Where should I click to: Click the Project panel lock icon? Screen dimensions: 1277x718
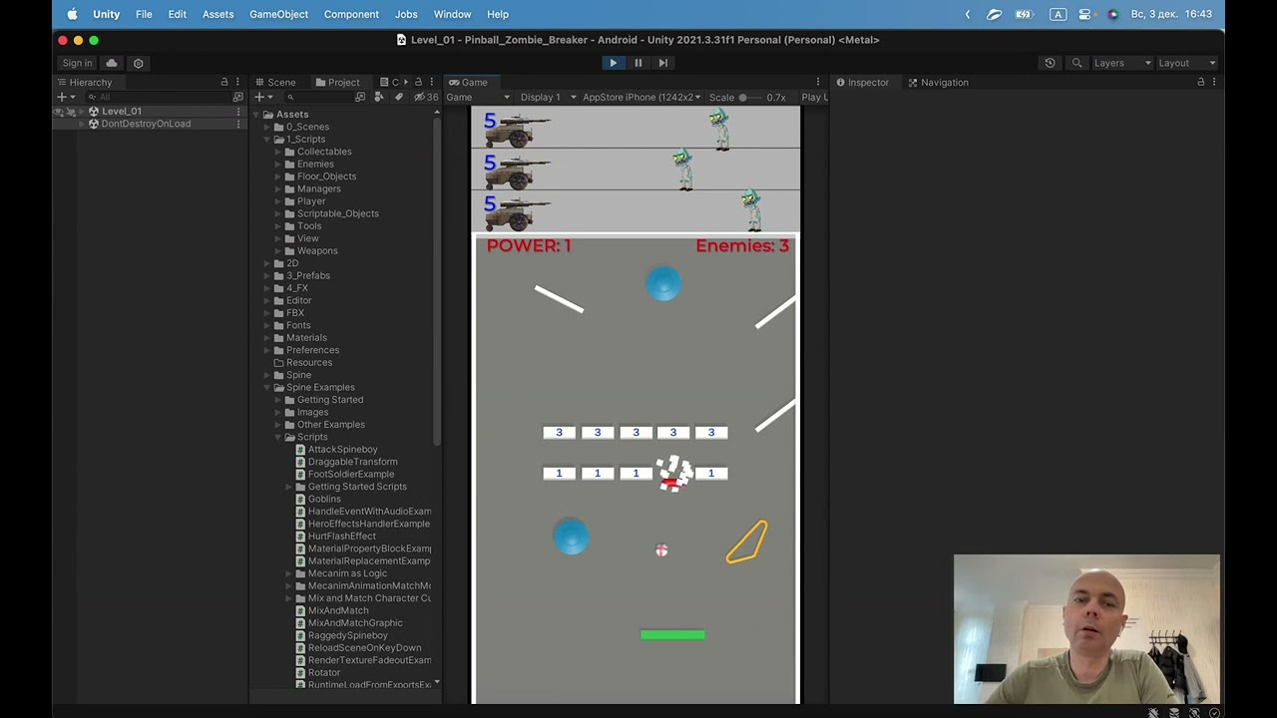tap(418, 82)
